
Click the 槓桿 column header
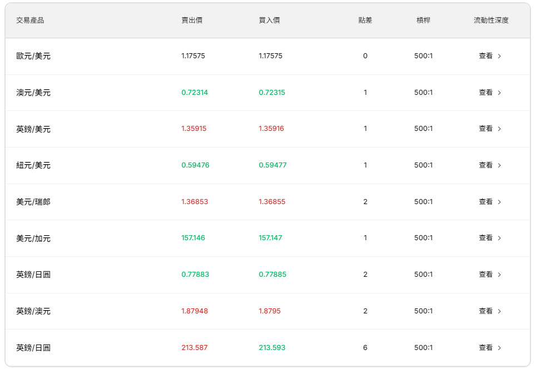(423, 21)
